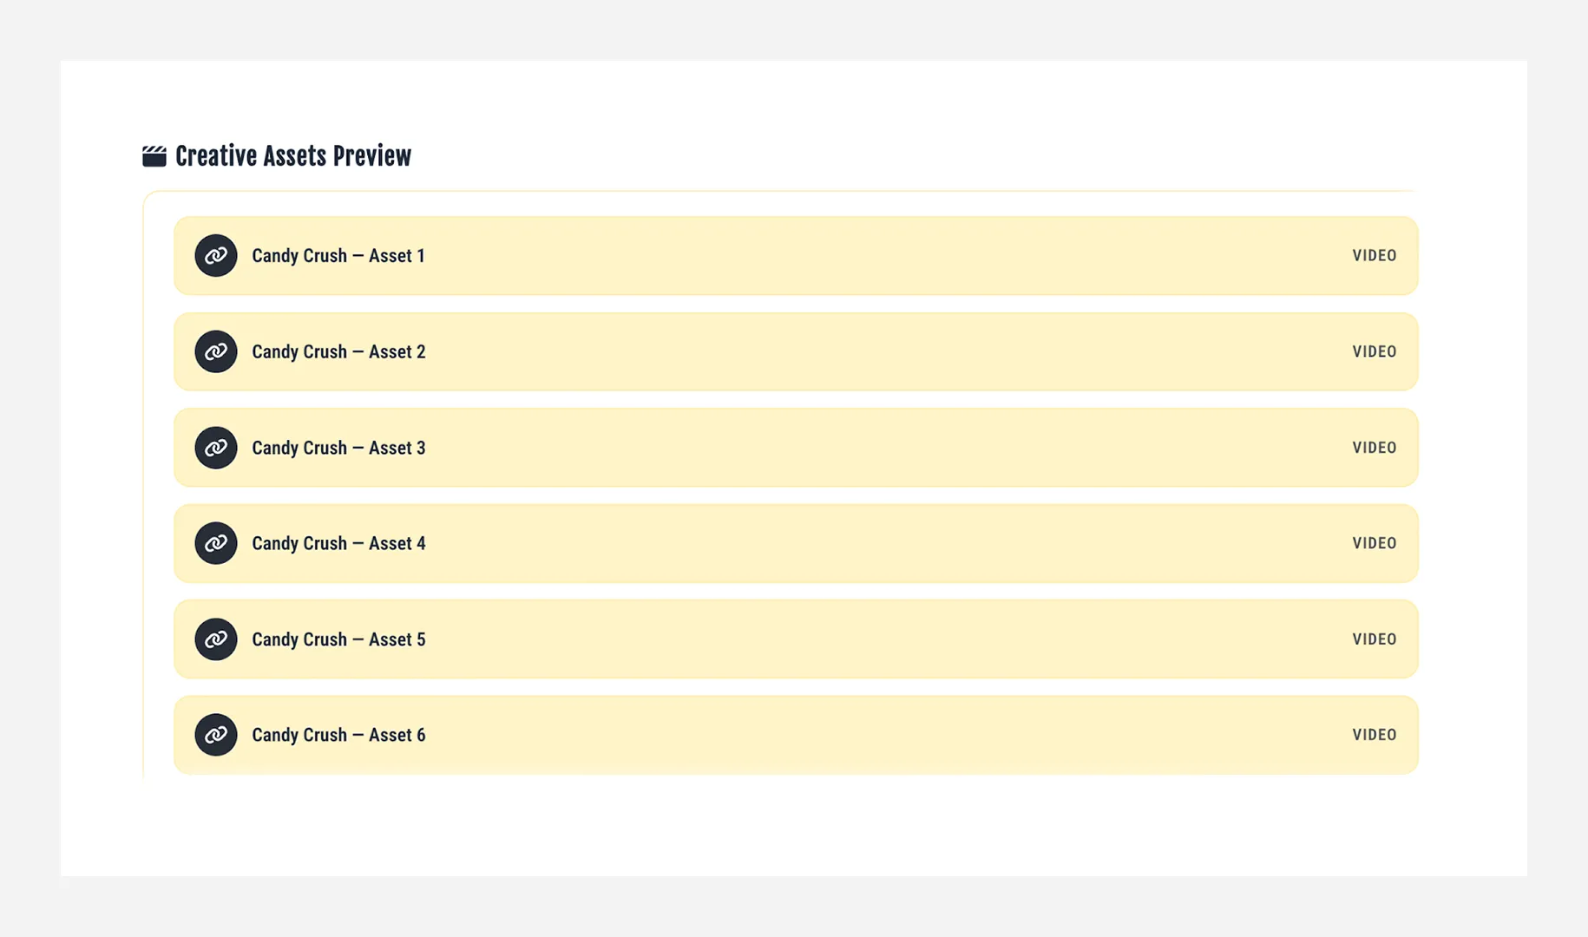Click the VIDEO label on Asset 4
This screenshot has width=1588, height=937.
1374,543
